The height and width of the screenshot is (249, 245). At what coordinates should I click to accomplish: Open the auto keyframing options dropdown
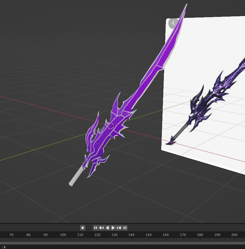click(88, 228)
